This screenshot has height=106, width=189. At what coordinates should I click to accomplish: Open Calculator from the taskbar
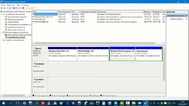104,103
